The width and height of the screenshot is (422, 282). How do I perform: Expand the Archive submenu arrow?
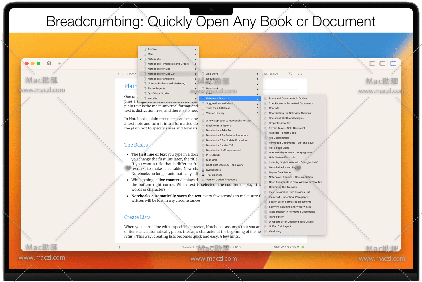pos(195,49)
